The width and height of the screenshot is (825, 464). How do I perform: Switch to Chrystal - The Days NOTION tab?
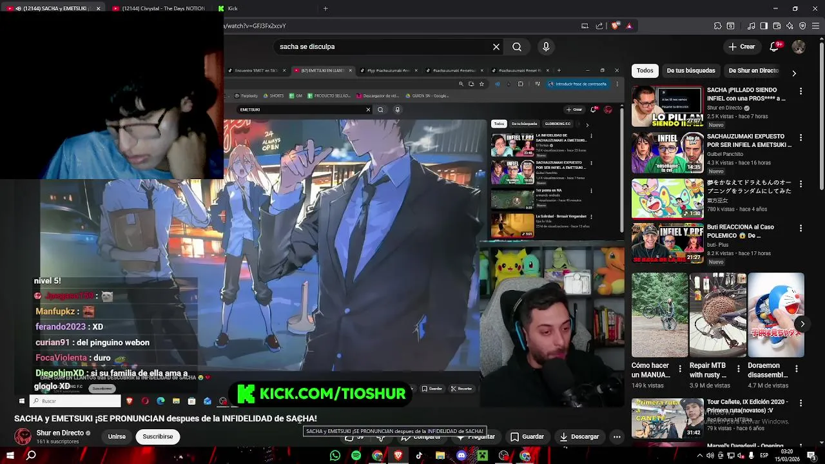point(162,8)
